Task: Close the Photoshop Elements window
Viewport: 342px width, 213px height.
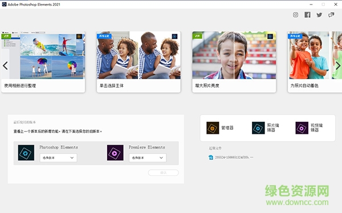Action: tap(336, 5)
